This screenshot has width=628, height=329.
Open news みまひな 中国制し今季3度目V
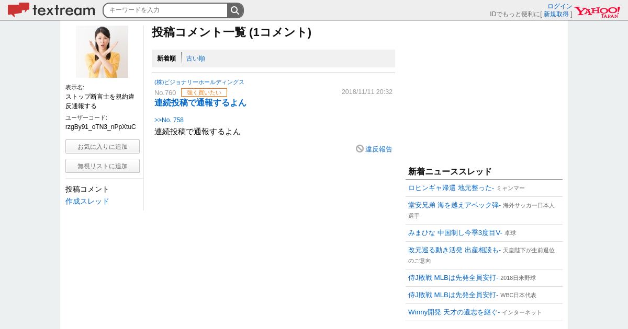(x=455, y=233)
